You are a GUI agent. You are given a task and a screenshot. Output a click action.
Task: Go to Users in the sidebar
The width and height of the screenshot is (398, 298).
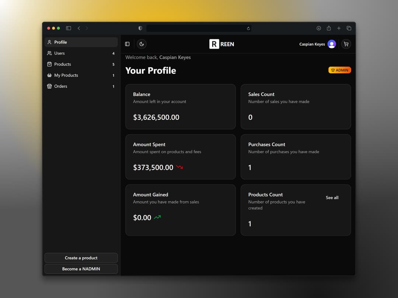pos(81,53)
